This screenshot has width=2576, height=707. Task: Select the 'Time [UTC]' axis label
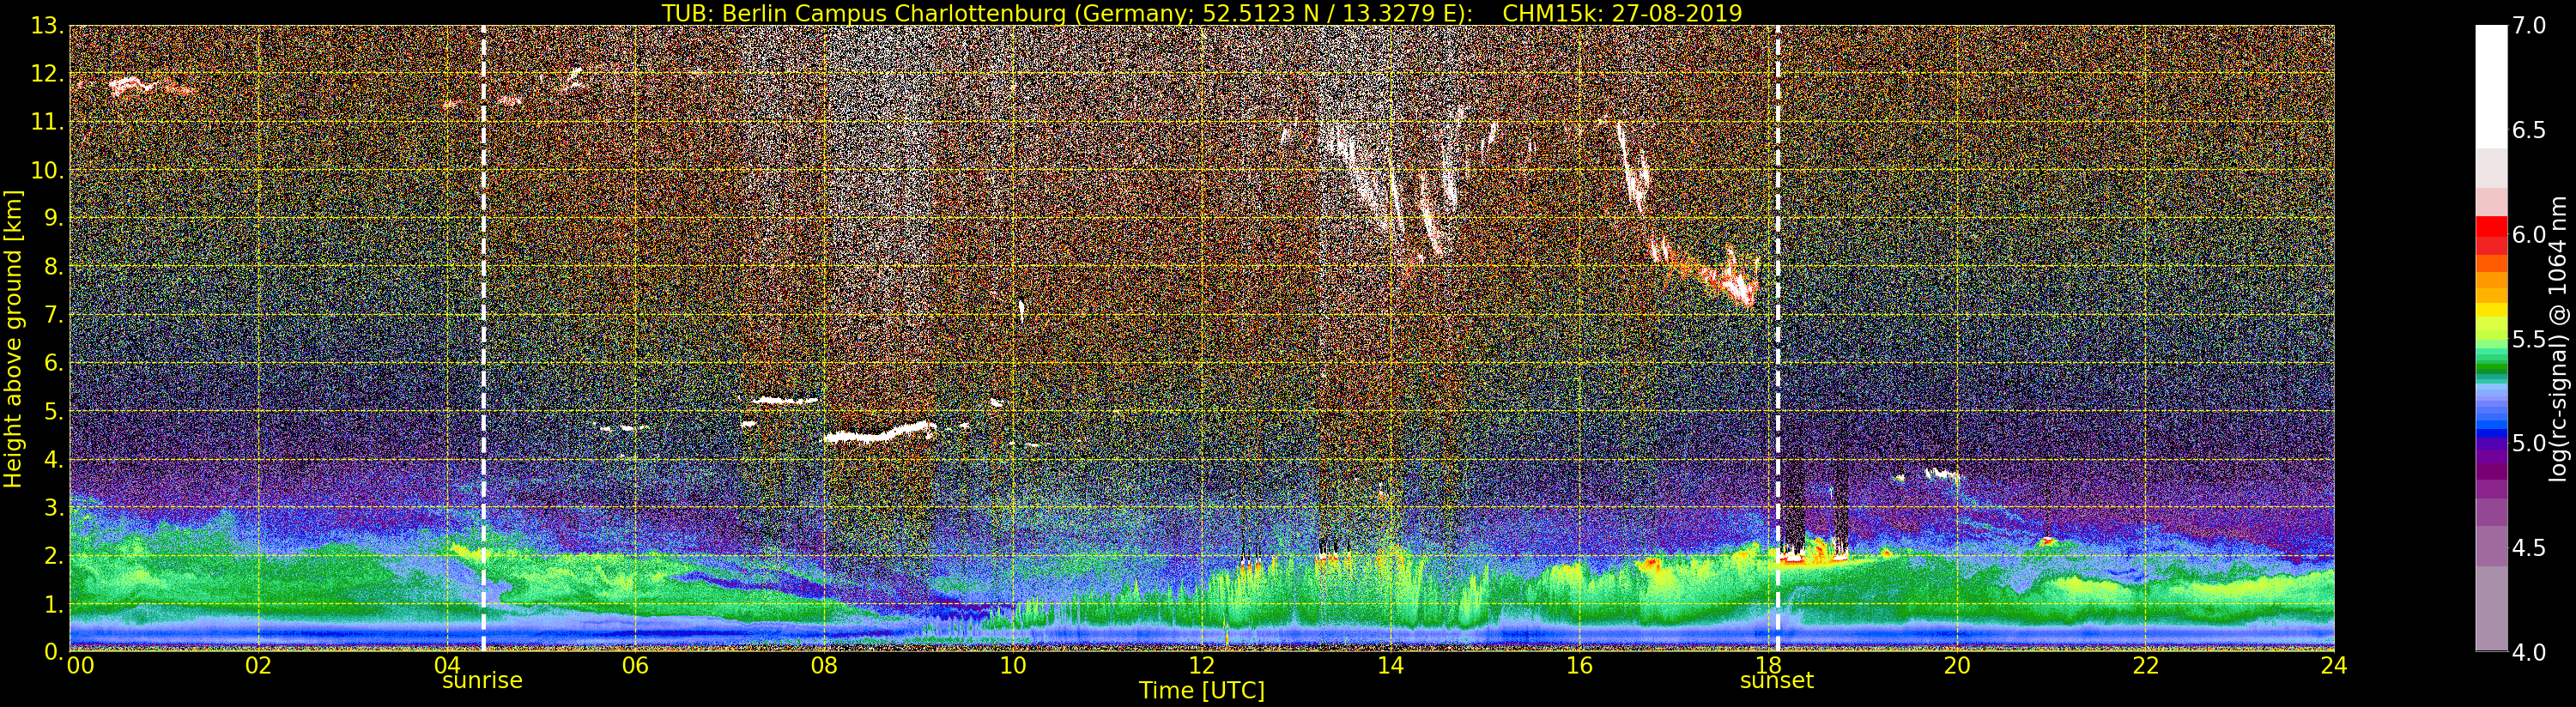[x=1201, y=691]
